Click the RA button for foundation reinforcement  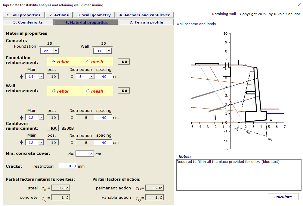(x=123, y=61)
